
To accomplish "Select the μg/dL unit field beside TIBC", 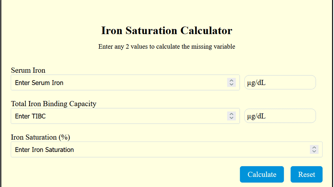I will pyautogui.click(x=280, y=116).
